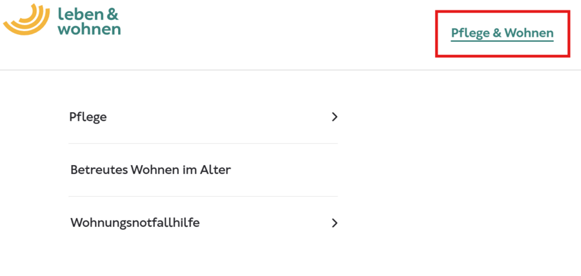Show Wohnungsnotfallhilfe subpages with right chevron
This screenshot has width=581, height=276.
[x=334, y=223]
